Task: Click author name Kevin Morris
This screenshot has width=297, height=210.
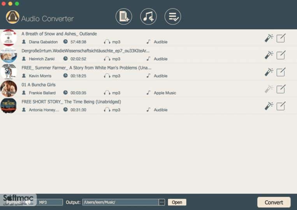Action: (40, 76)
